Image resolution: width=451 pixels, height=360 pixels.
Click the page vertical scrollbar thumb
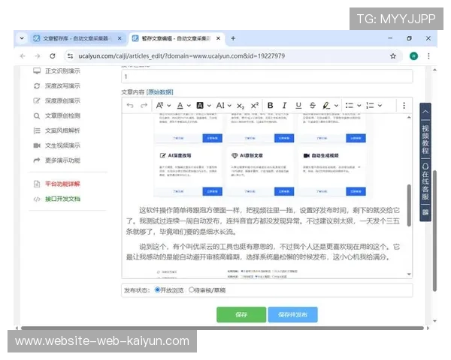pos(435,231)
